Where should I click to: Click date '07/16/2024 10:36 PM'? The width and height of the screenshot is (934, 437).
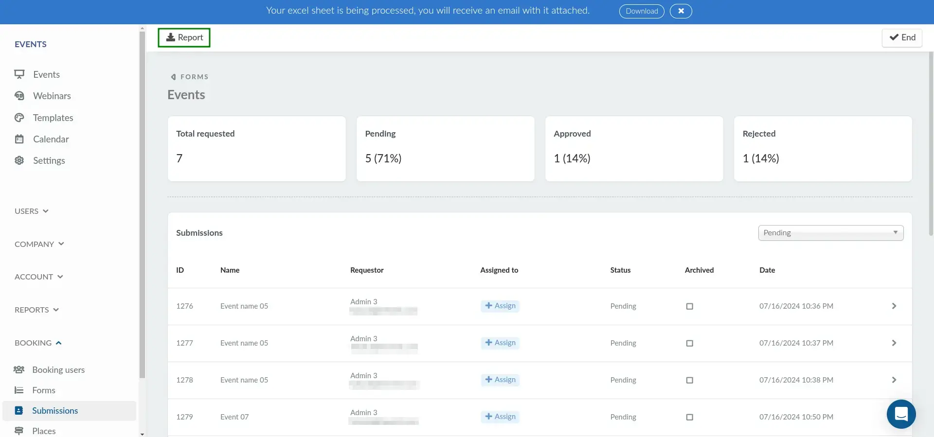796,306
